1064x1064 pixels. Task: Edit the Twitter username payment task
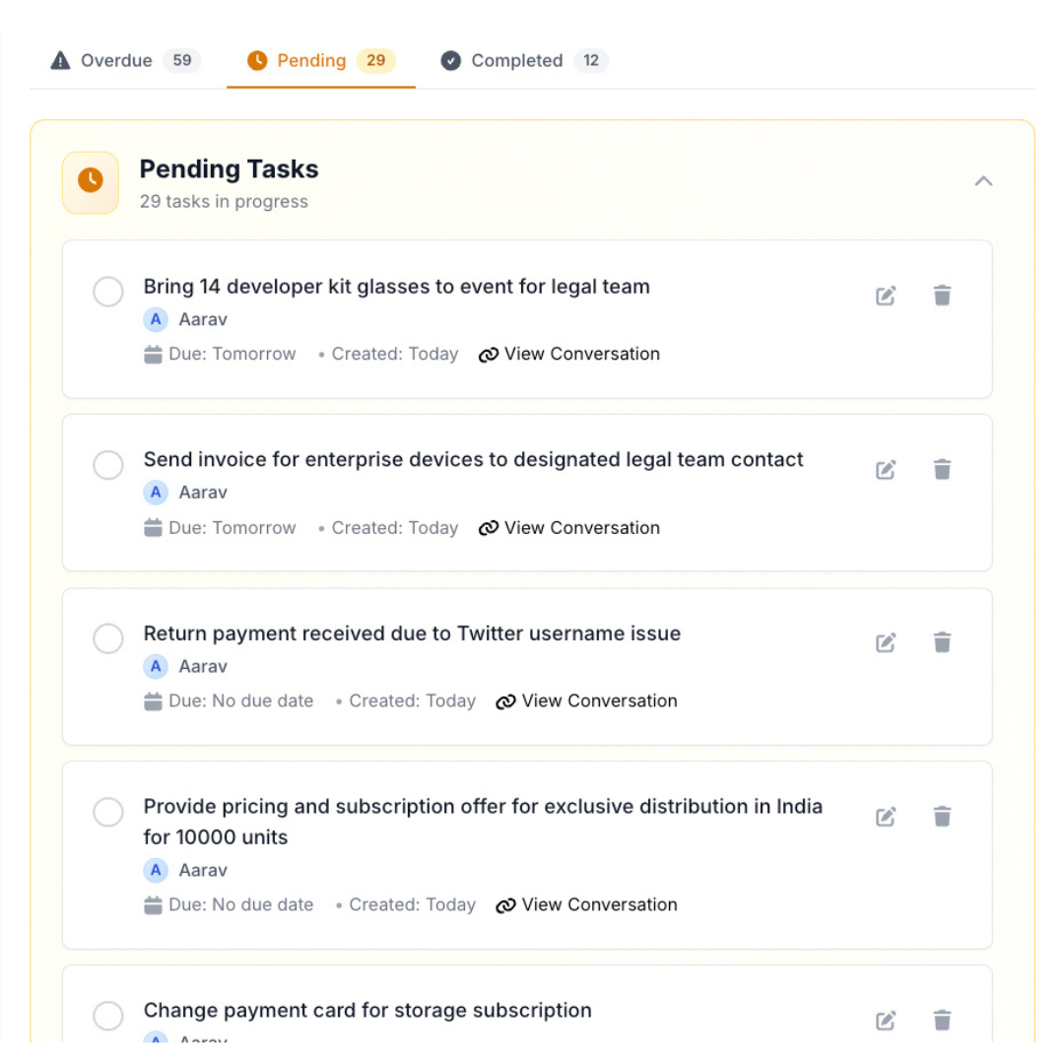(886, 643)
